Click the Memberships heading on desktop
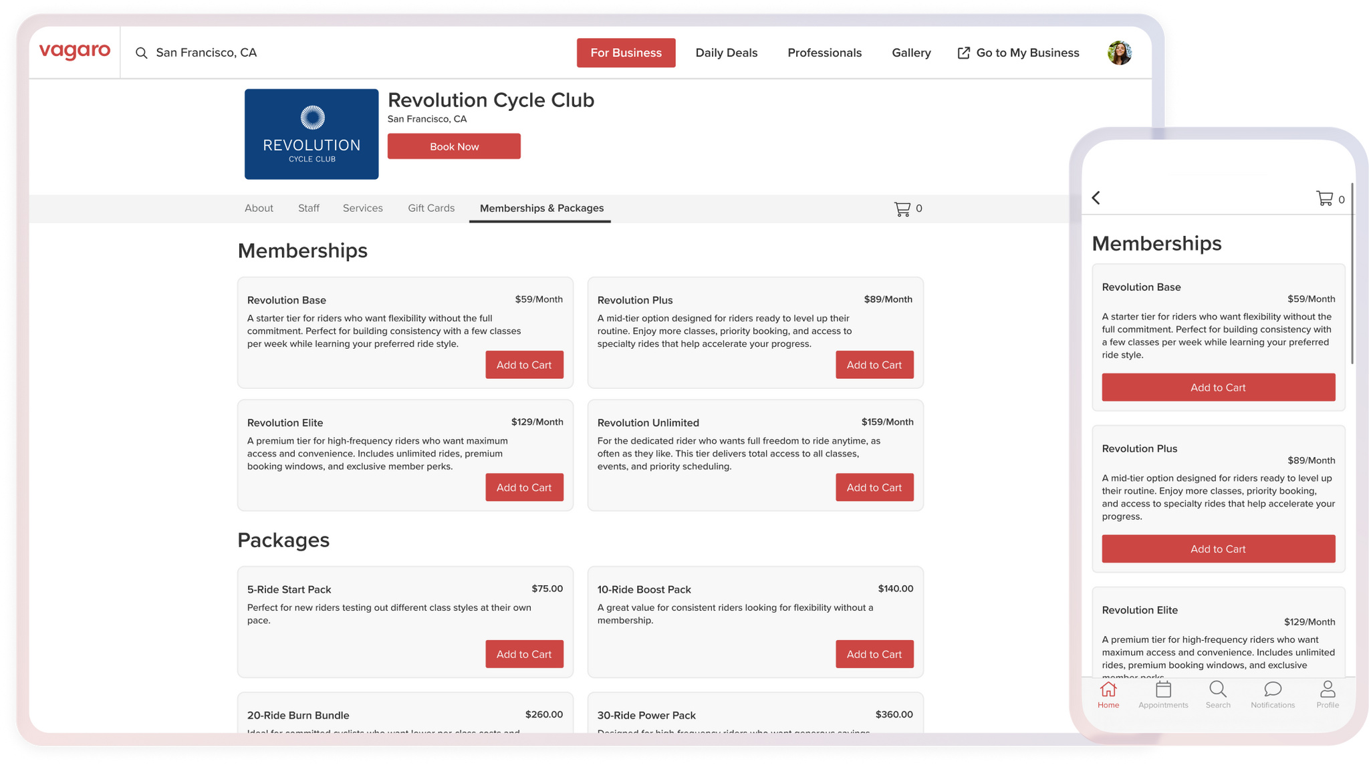This screenshot has height=765, width=1369. pyautogui.click(x=303, y=251)
